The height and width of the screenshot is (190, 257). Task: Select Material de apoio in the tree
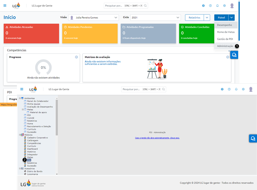pyautogui.click(x=38, y=113)
